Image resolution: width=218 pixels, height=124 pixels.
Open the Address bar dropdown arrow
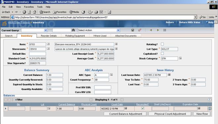click(x=195, y=17)
